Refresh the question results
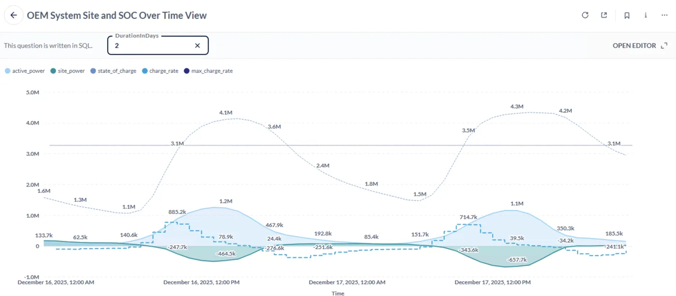 coord(585,15)
